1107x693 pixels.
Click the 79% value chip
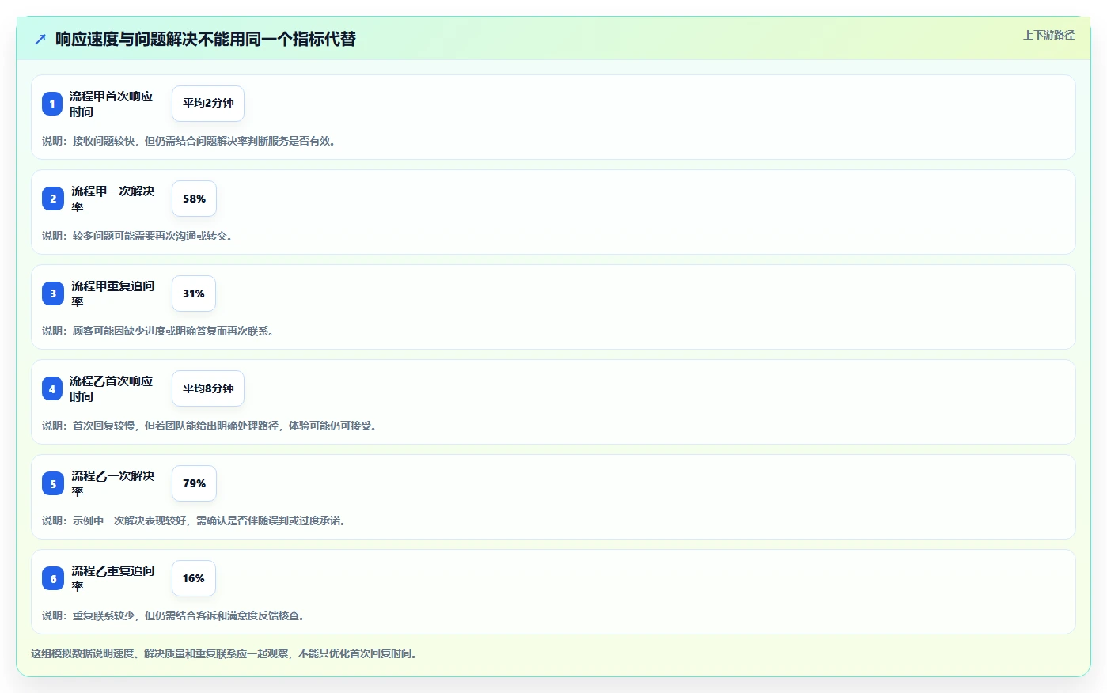(x=194, y=483)
